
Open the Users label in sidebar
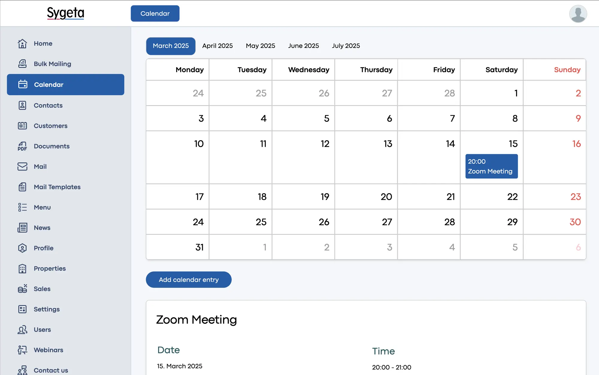point(42,329)
